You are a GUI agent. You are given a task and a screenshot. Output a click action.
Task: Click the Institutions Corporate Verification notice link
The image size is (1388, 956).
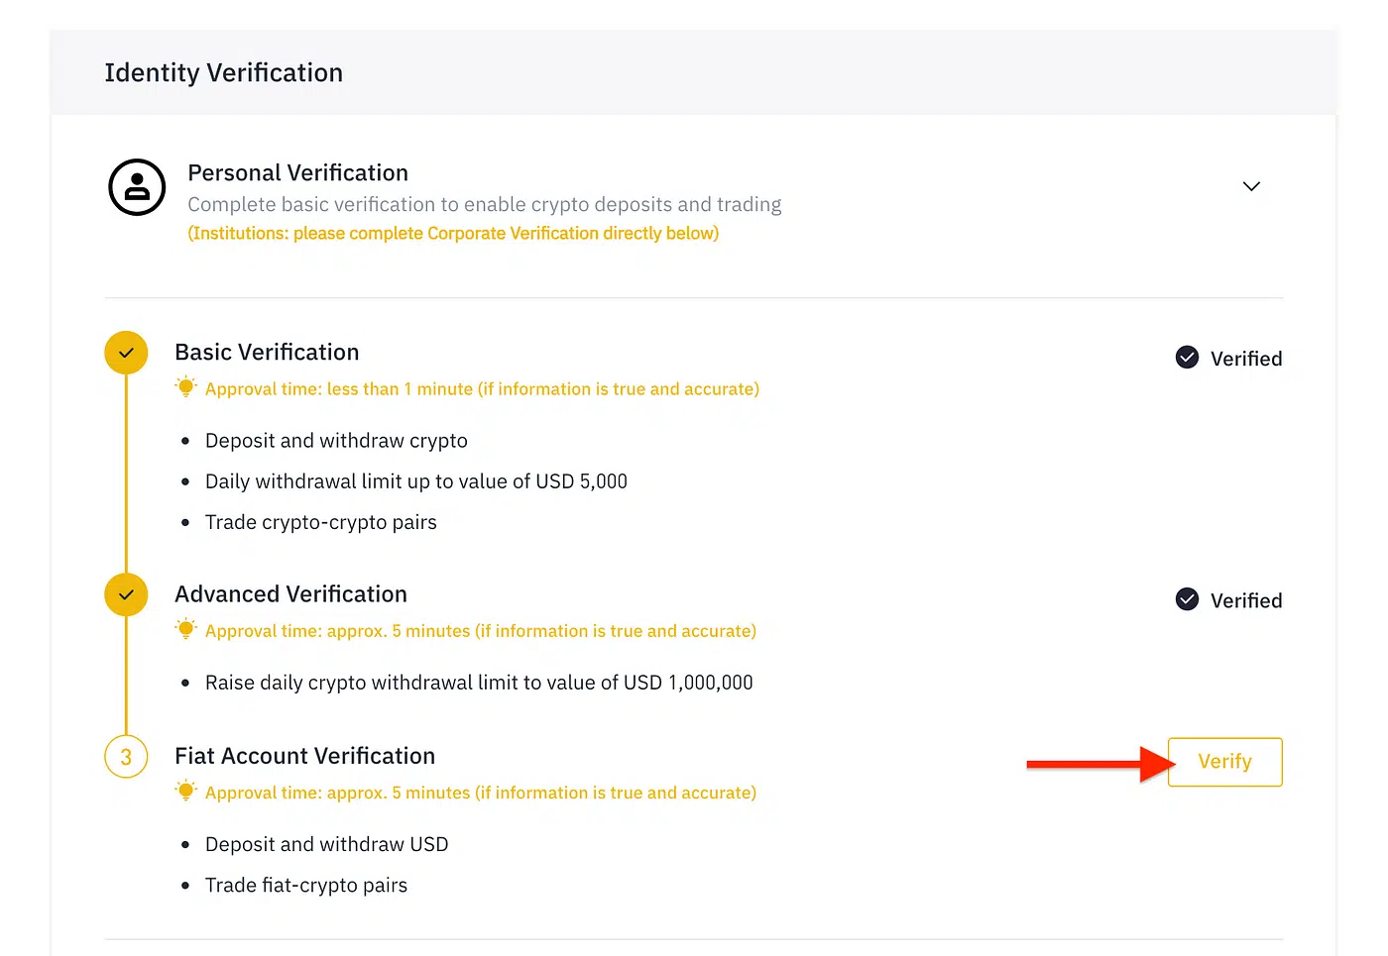coord(453,234)
